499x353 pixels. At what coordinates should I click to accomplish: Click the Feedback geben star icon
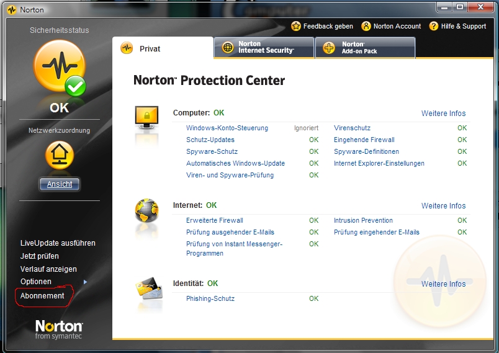[296, 26]
